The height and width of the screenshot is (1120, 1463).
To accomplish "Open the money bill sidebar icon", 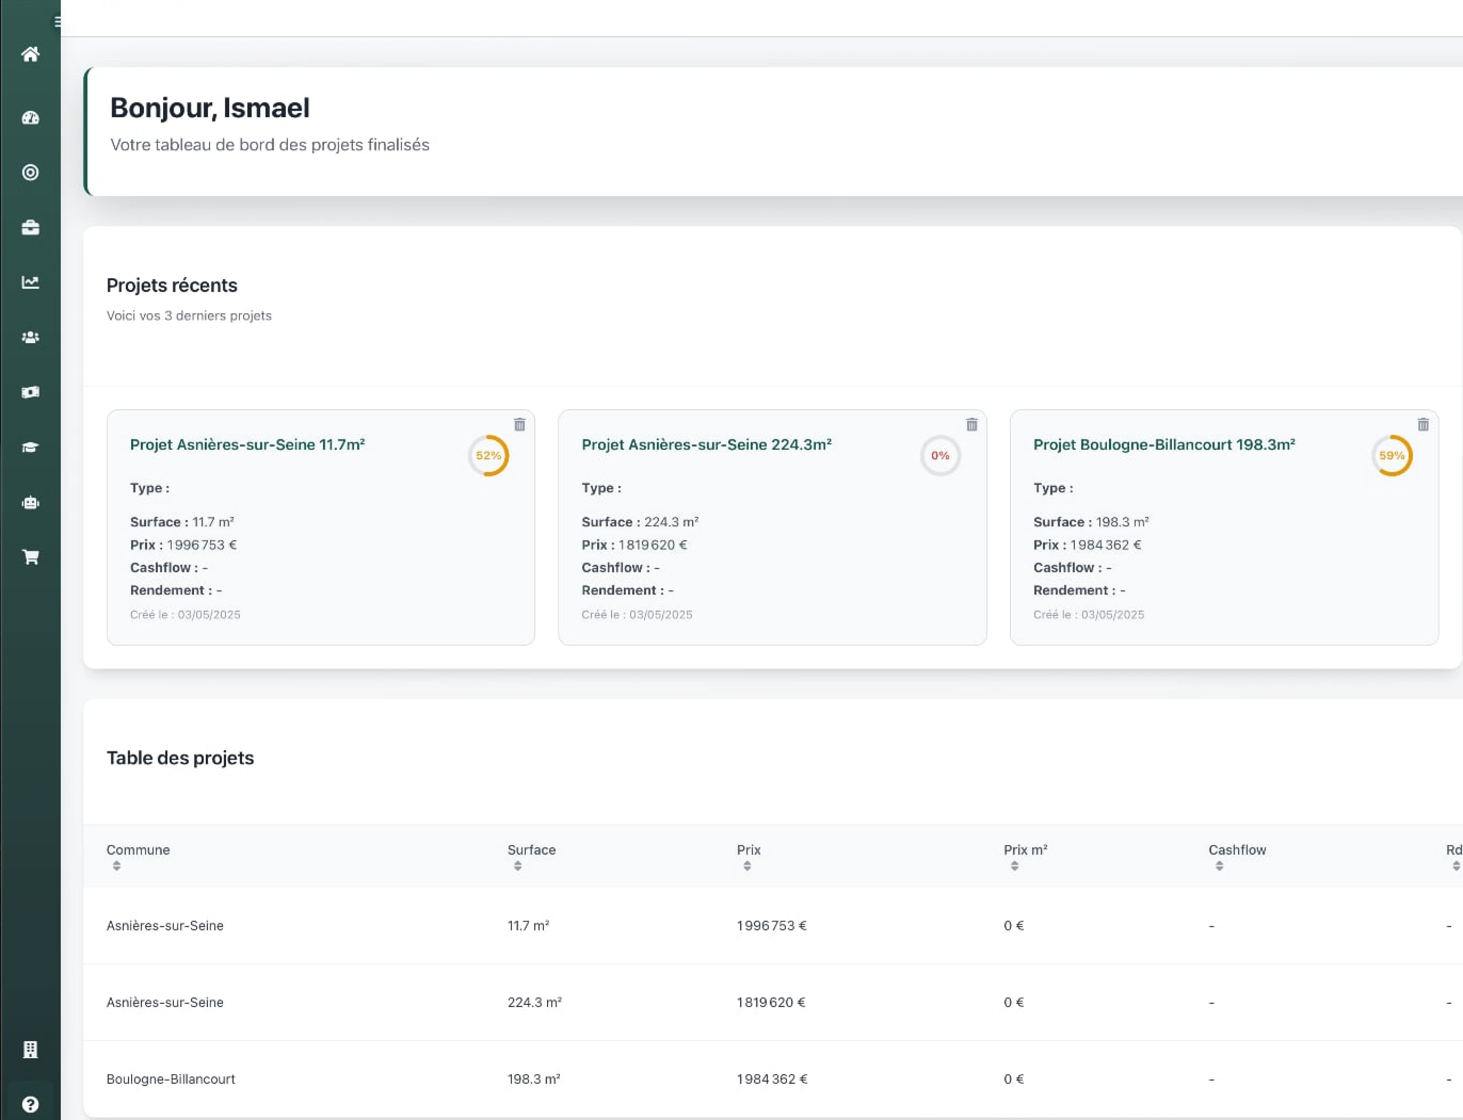I will click(x=30, y=392).
